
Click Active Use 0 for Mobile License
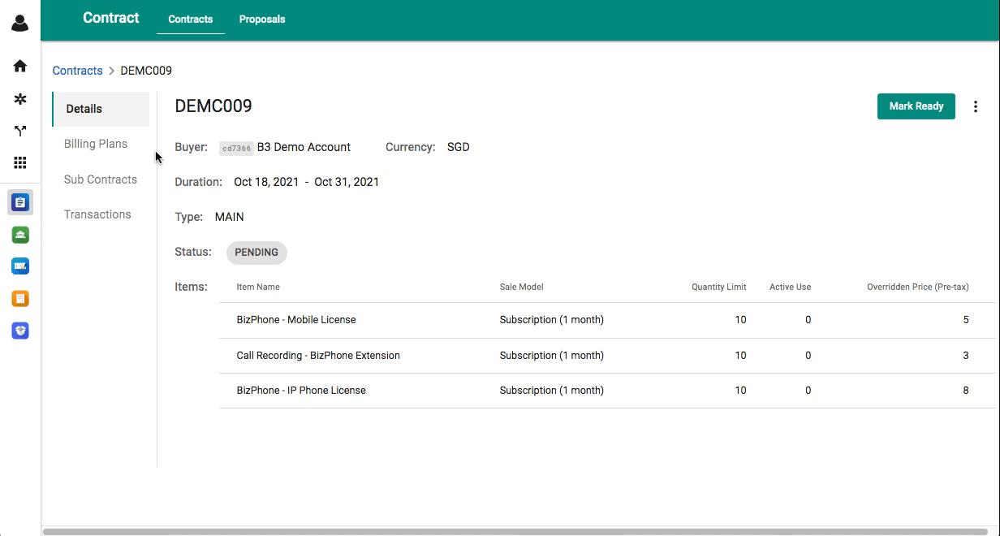[808, 320]
